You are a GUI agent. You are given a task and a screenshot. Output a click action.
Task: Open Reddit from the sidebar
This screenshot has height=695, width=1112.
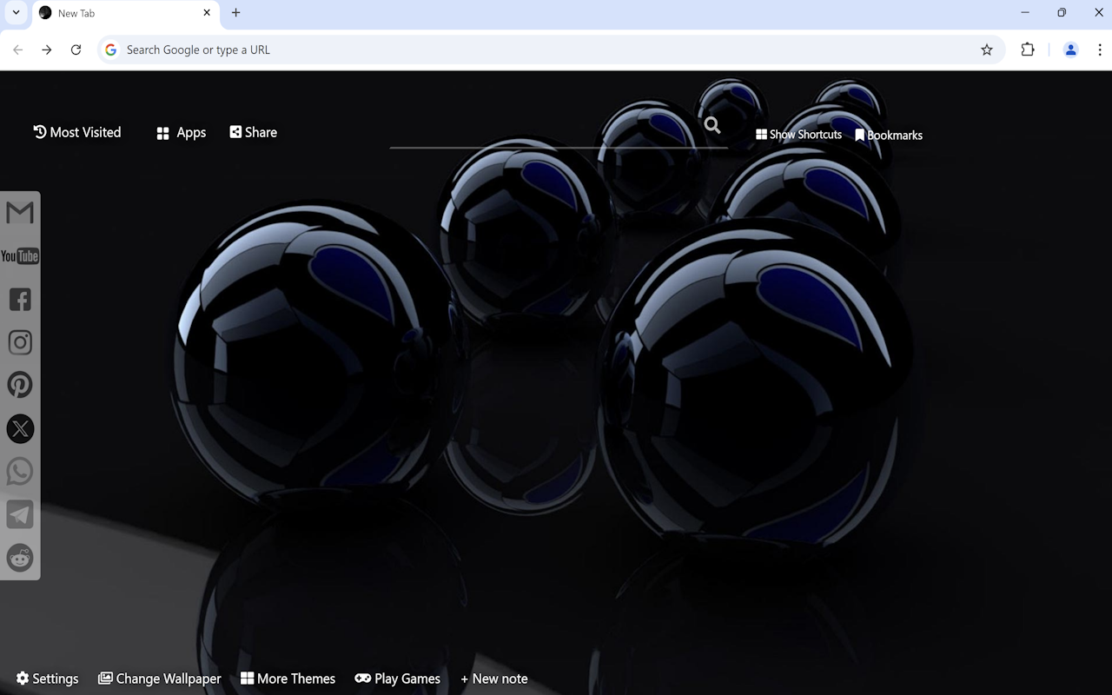pyautogui.click(x=20, y=558)
